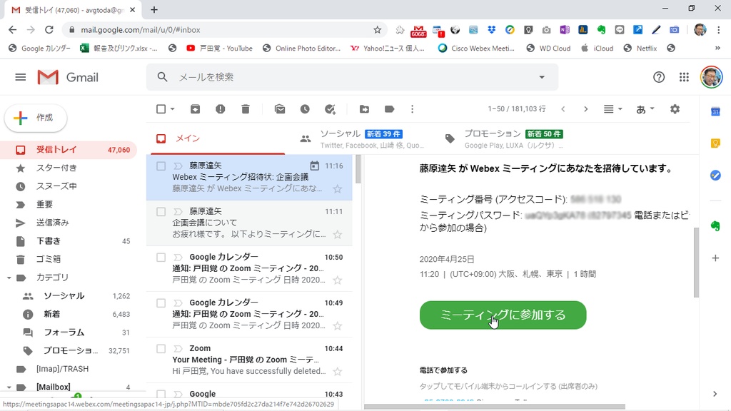Viewport: 731px width, 411px height.
Task: Report spam using the exclamation icon
Action: (x=220, y=109)
